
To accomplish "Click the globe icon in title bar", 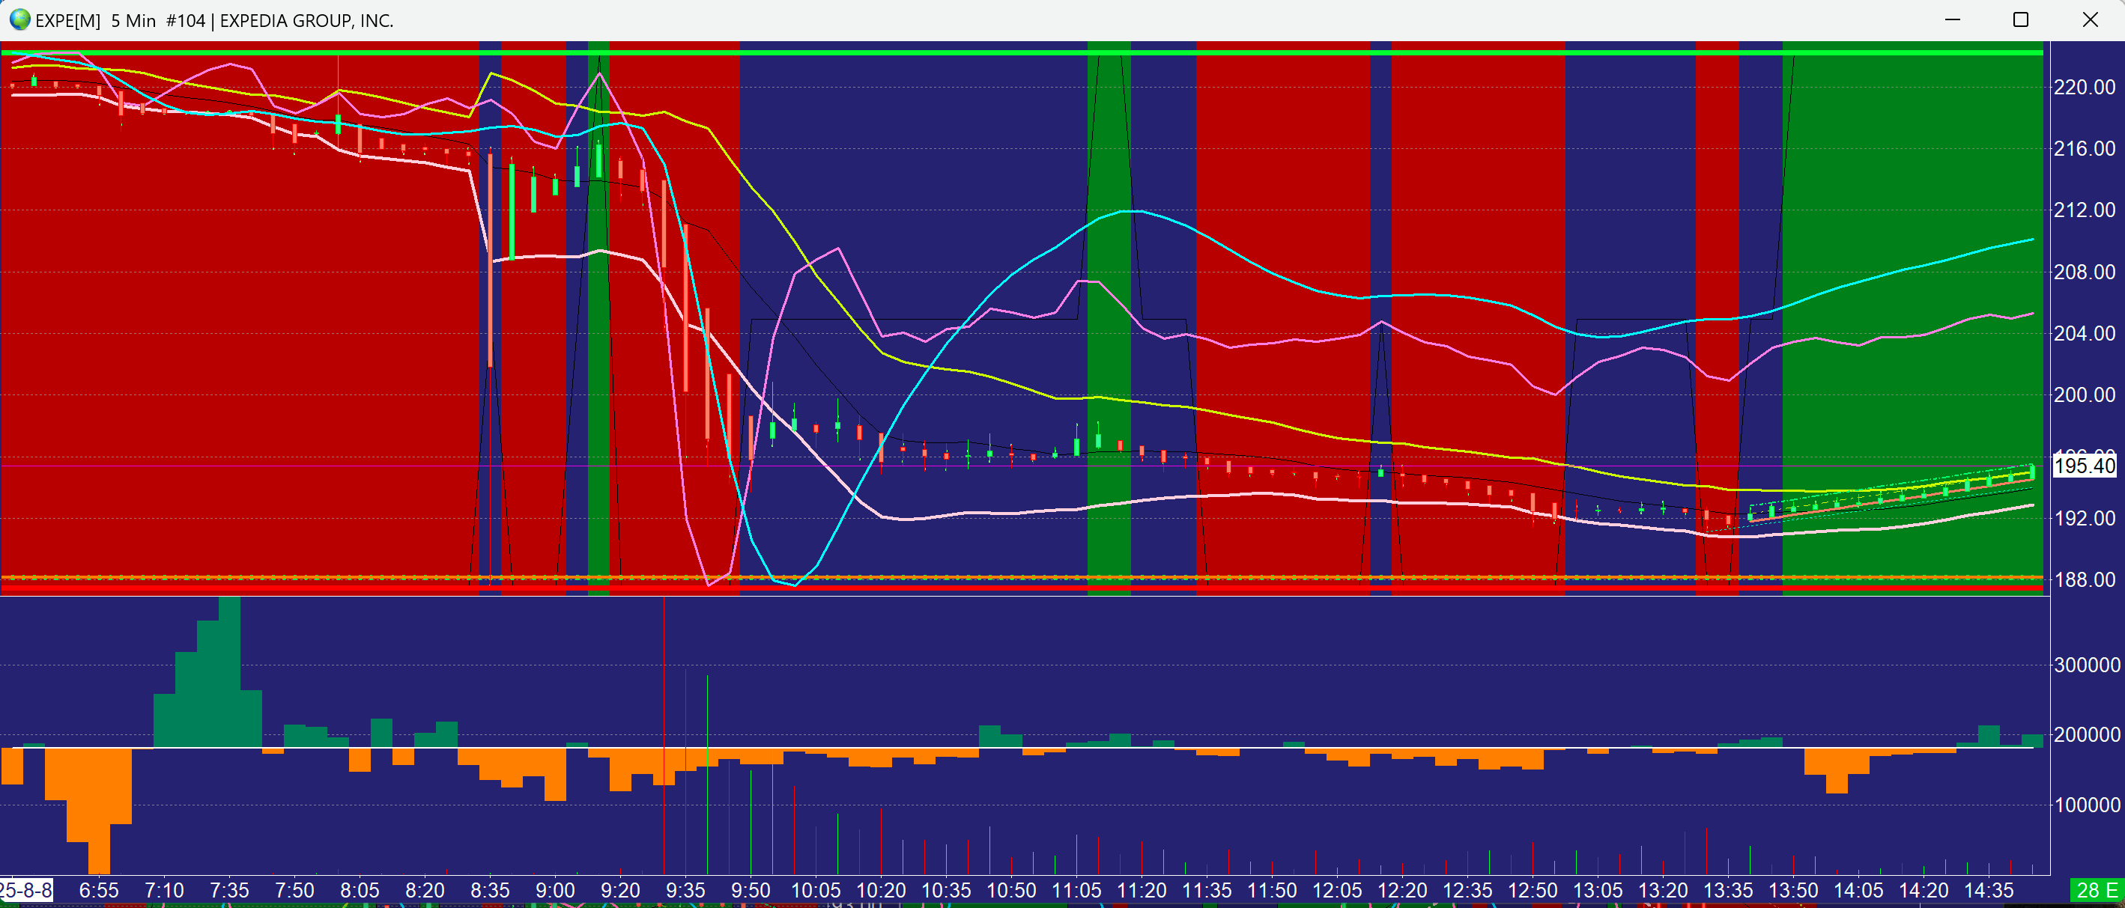I will tap(19, 19).
